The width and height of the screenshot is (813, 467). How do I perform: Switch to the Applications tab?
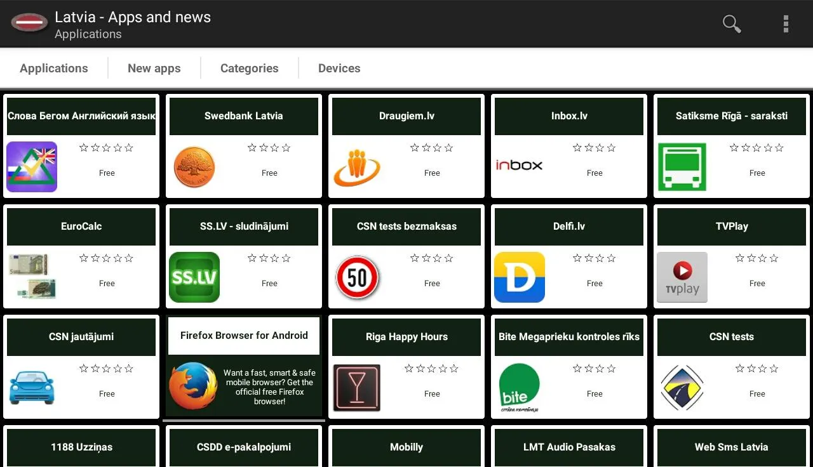point(54,69)
